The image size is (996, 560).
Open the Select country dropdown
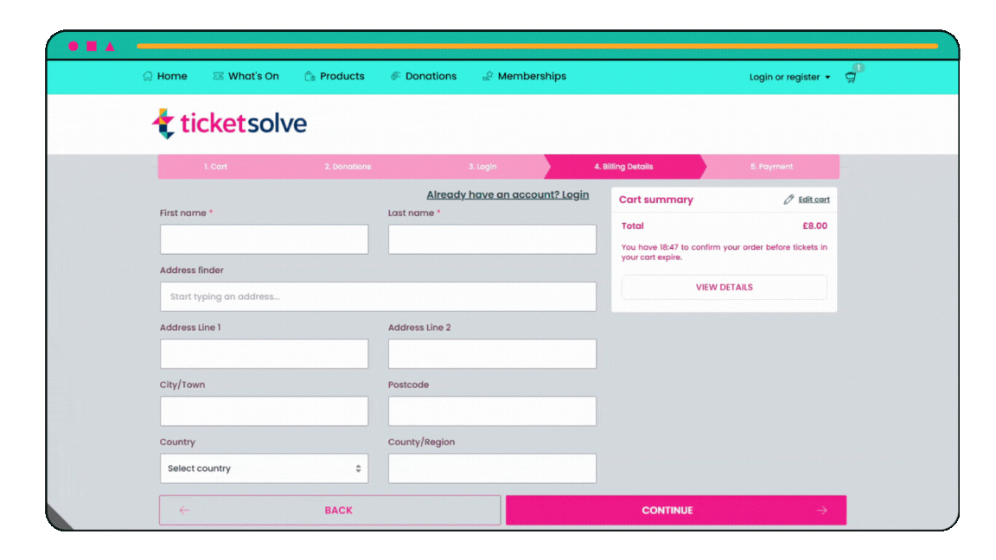[x=265, y=468]
